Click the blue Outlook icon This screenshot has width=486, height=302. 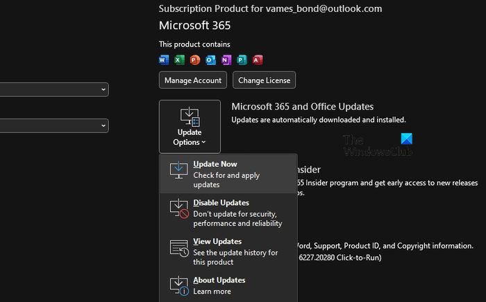point(210,60)
